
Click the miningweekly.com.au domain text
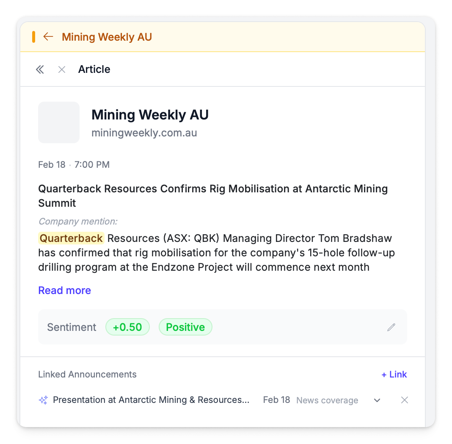tap(144, 133)
